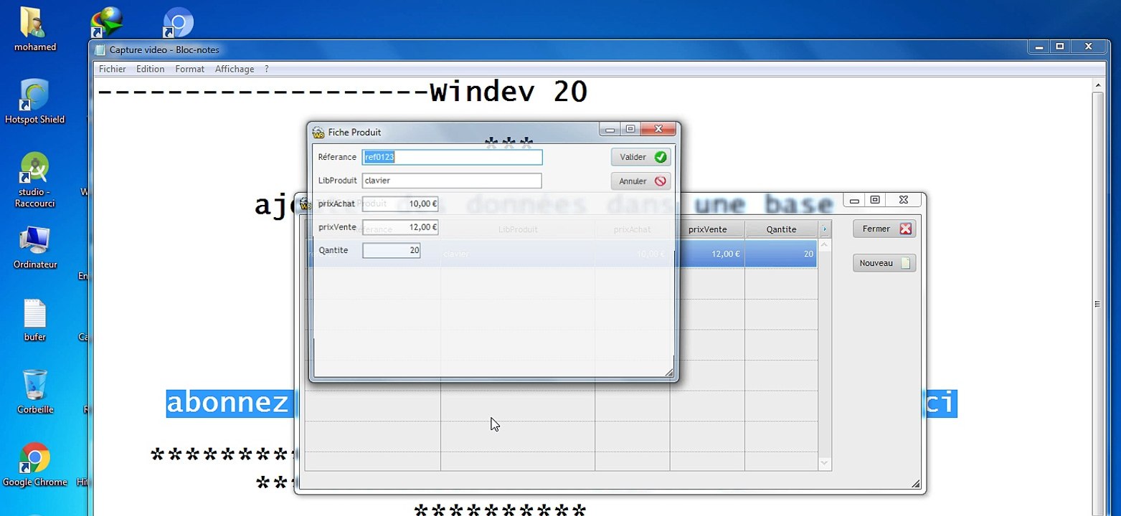Click the Fermer button in the table window

coord(884,229)
